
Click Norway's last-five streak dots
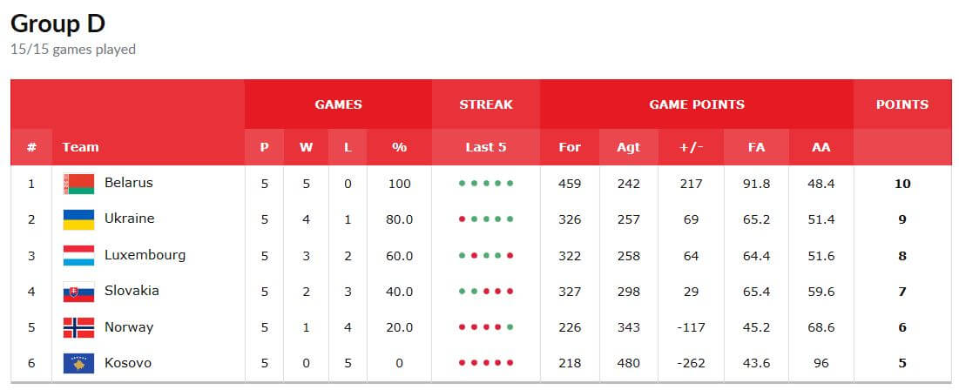click(485, 328)
